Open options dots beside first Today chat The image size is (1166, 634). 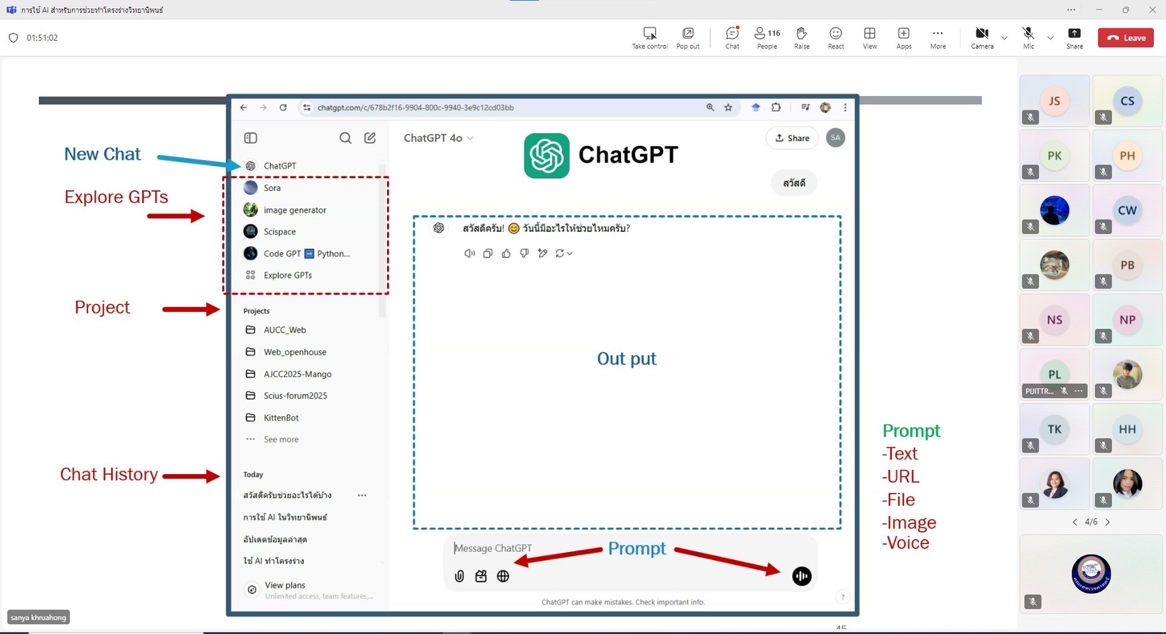(362, 496)
